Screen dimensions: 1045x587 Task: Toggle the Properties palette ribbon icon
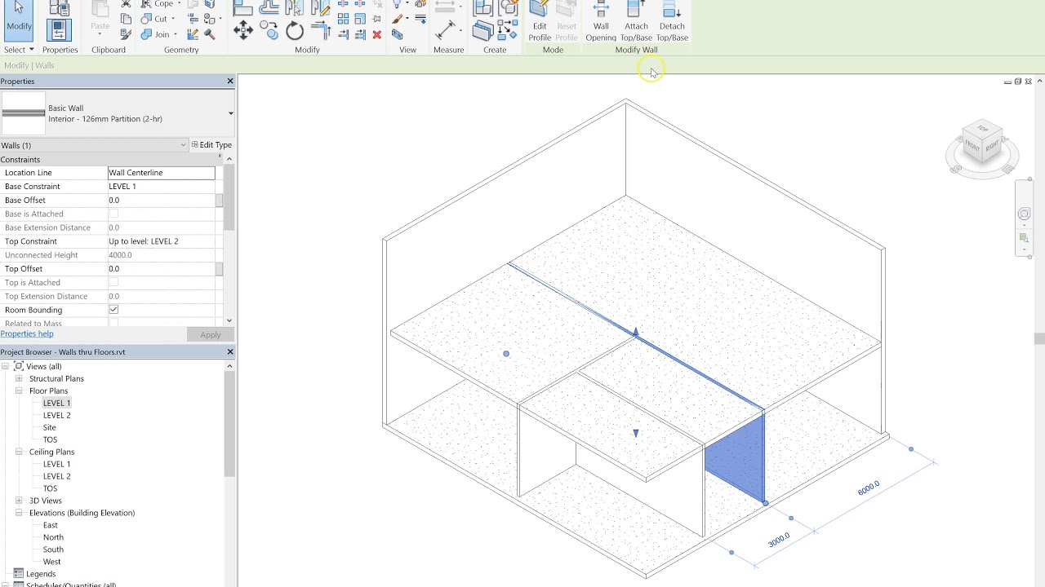59,30
